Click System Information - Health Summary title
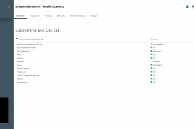194x129 pixels. pos(40,7)
